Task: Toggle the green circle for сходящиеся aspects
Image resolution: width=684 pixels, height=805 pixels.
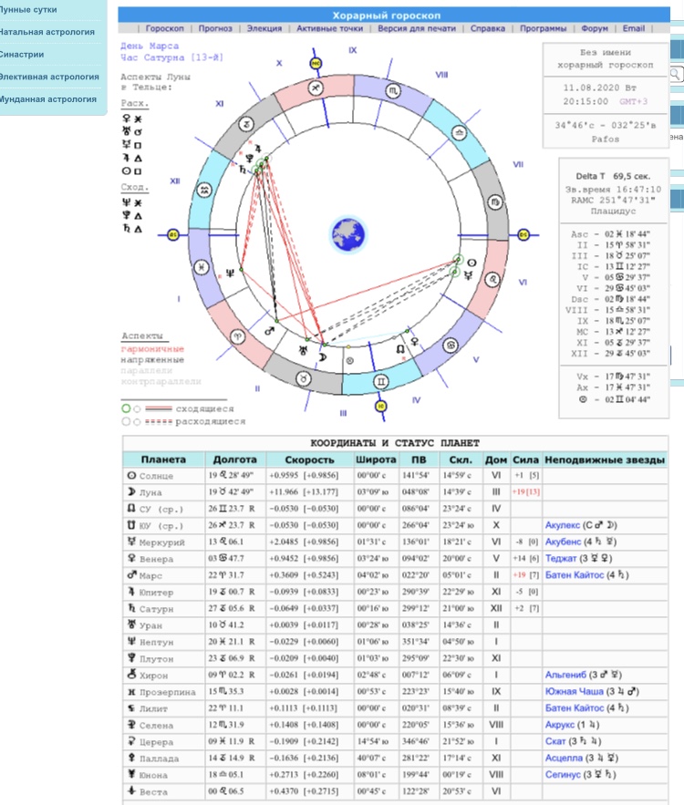Action: (x=126, y=409)
